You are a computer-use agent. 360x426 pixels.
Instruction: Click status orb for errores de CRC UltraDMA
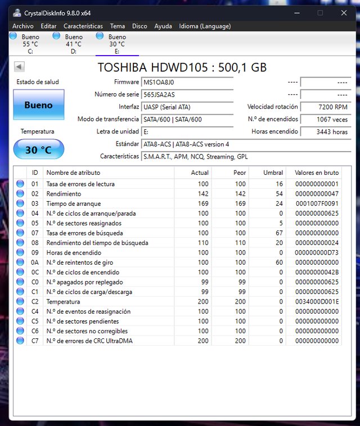[x=20, y=341]
